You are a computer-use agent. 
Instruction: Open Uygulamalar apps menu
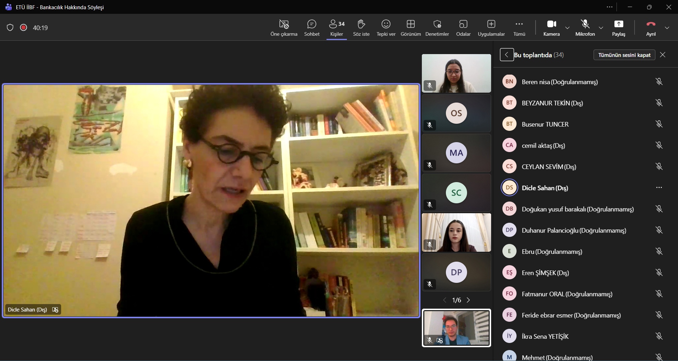point(491,28)
